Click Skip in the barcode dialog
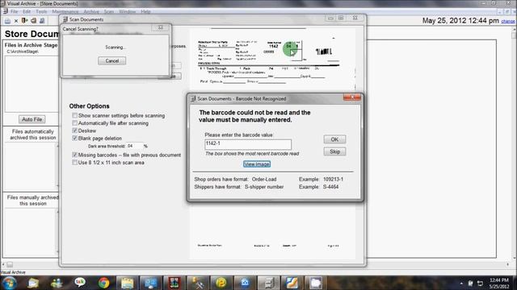This screenshot has width=517, height=290. (334, 151)
